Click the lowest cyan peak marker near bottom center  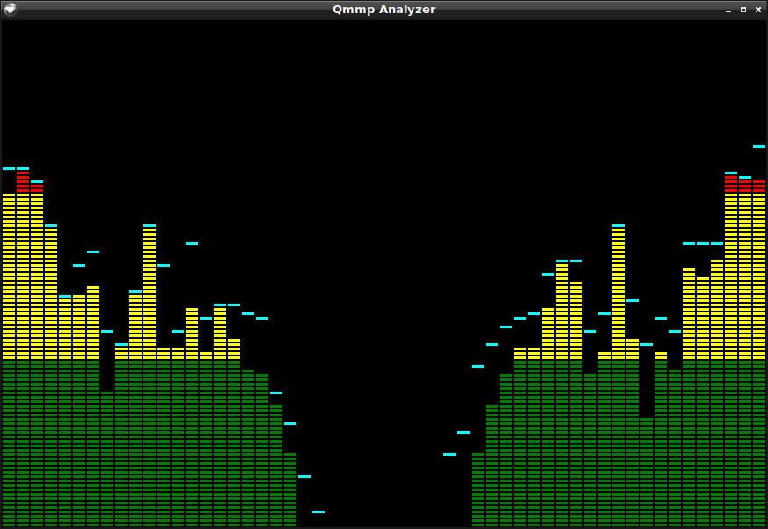318,511
